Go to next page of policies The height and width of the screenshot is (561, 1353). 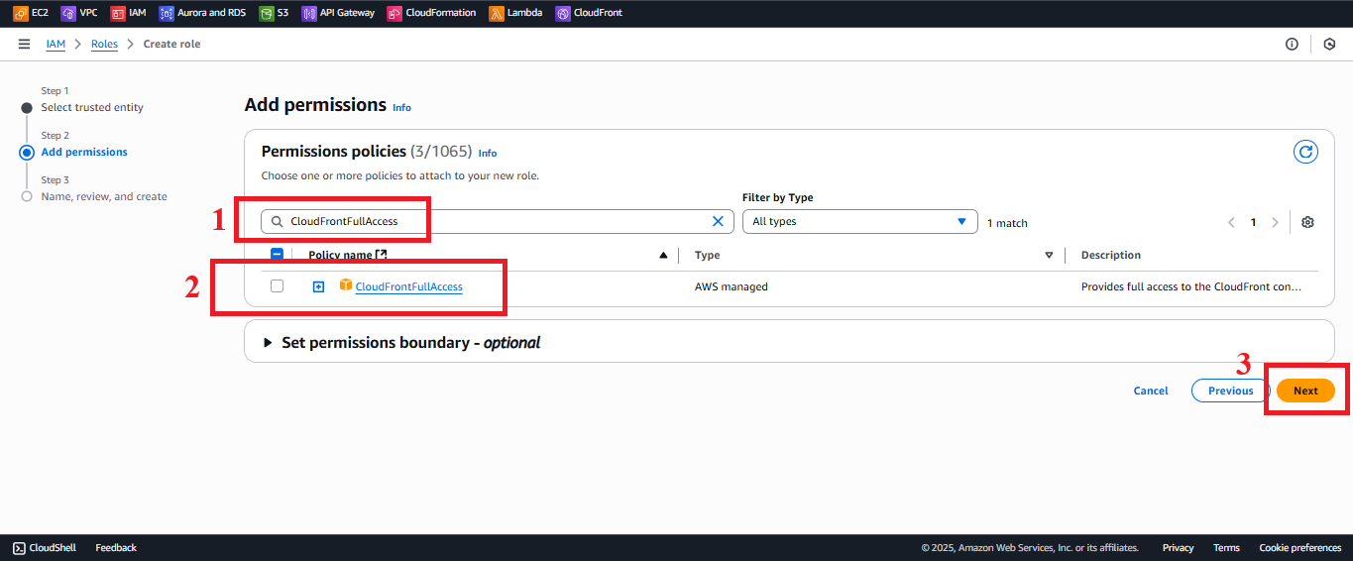click(1275, 222)
